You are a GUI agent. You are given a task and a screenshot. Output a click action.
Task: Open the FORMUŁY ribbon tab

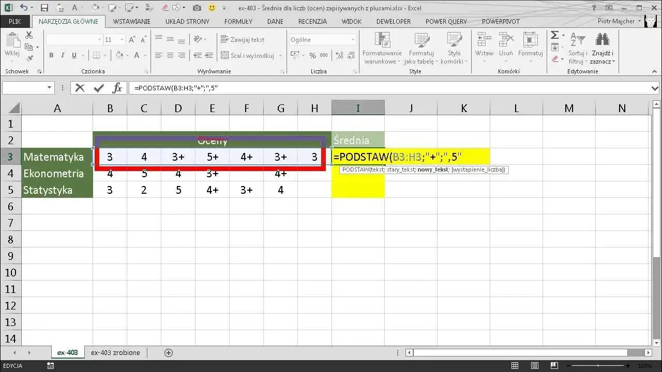[238, 21]
